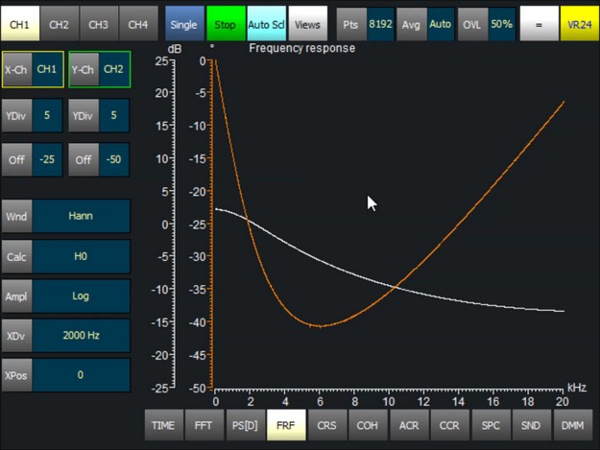Toggle channel CH4 on
The width and height of the screenshot is (600, 450).
pyautogui.click(x=138, y=23)
